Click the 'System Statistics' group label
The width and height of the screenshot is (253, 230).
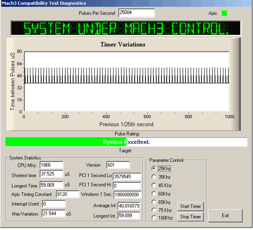click(25, 158)
